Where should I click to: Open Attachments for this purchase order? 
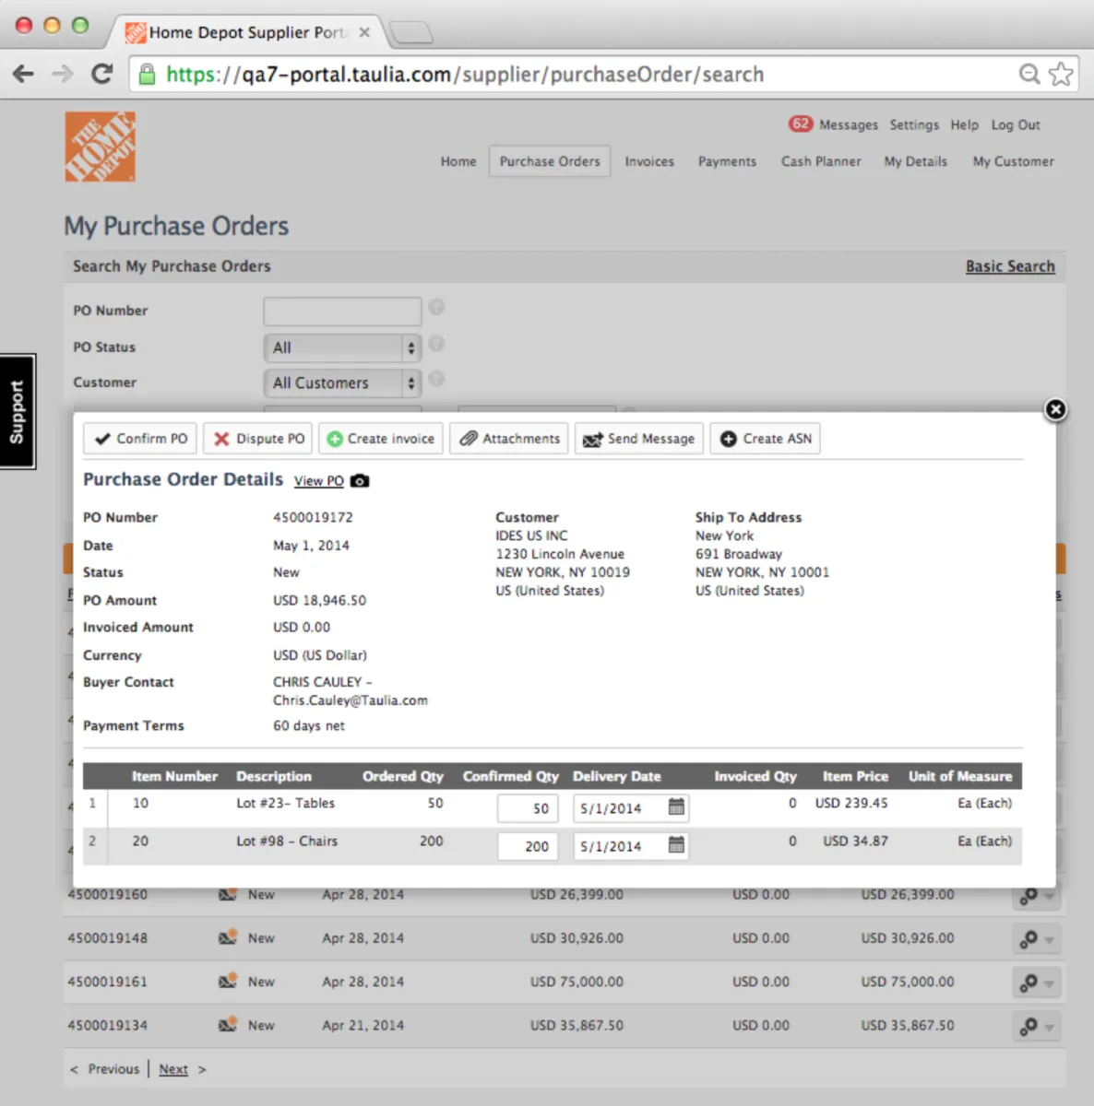(509, 439)
